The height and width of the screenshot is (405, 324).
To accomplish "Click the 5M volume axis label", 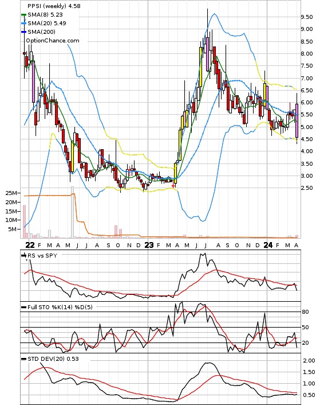I will [13, 229].
